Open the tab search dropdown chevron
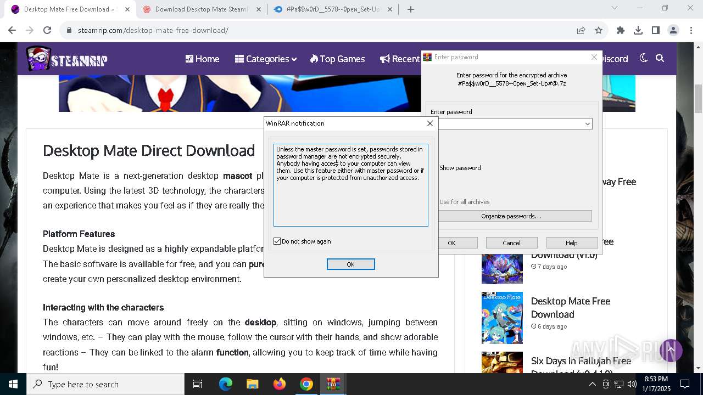 (615, 8)
